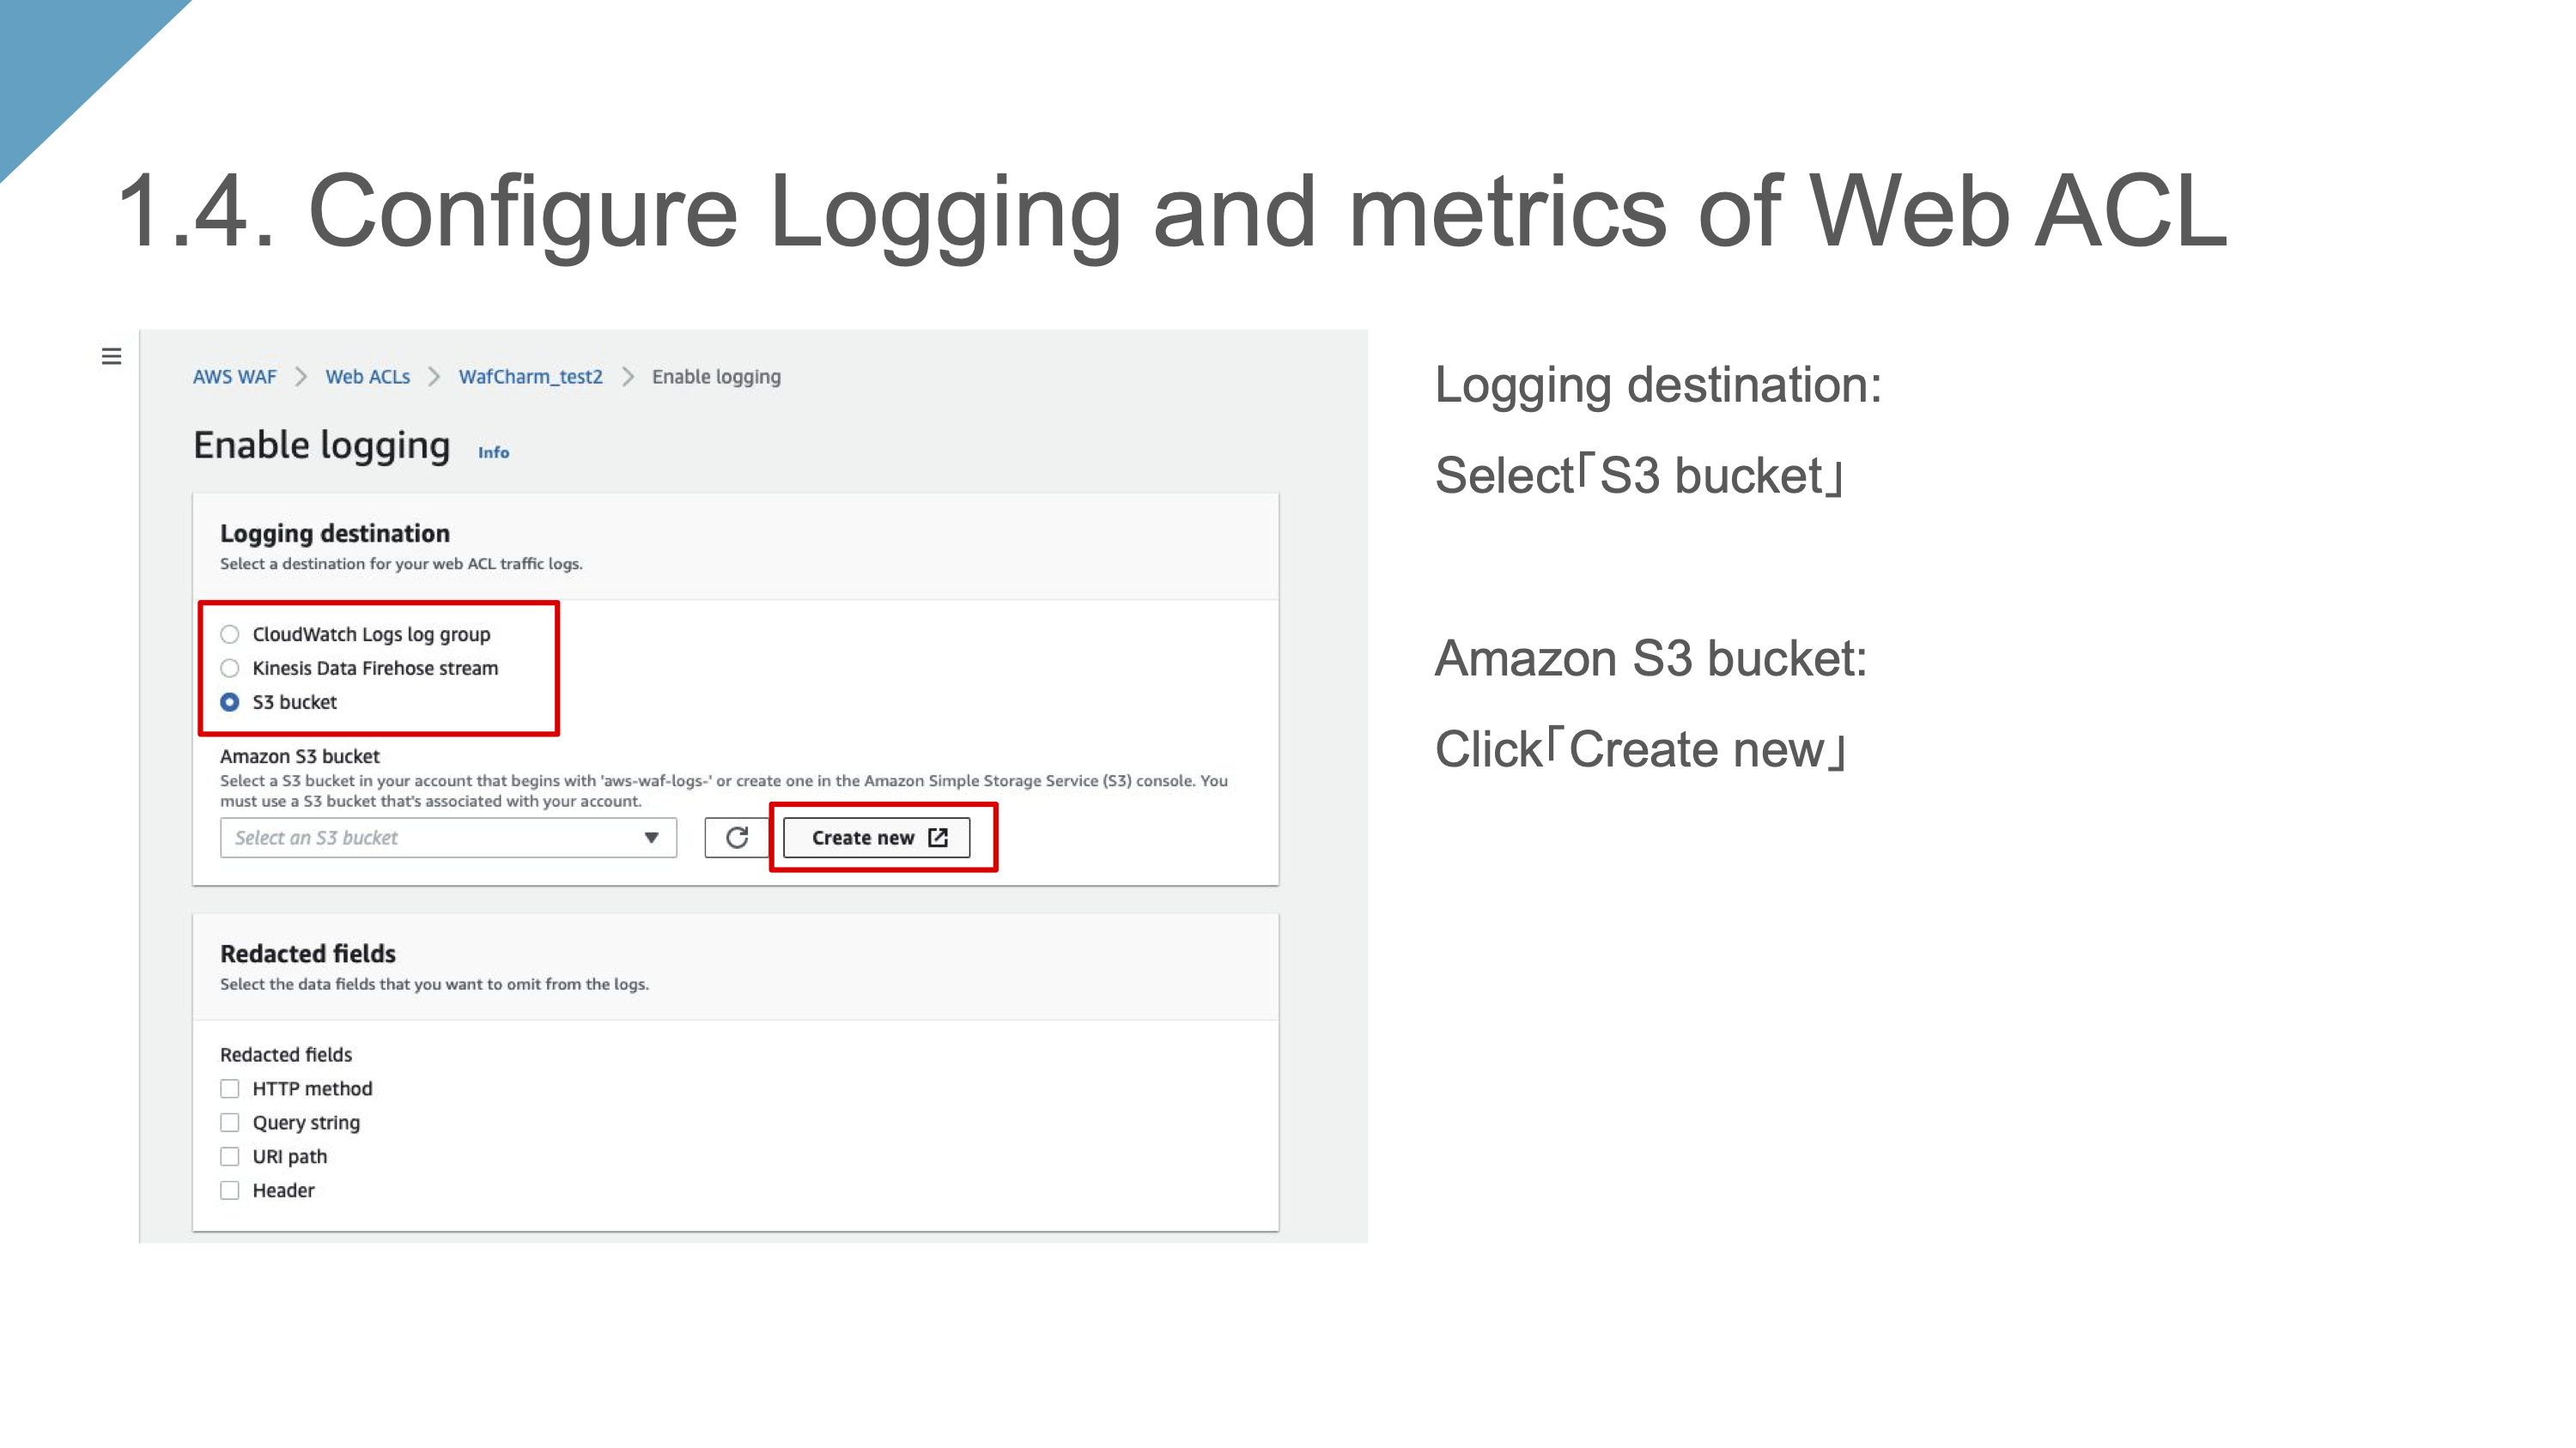
Task: Click breadcrumb chevron before Enable logging
Action: (x=628, y=377)
